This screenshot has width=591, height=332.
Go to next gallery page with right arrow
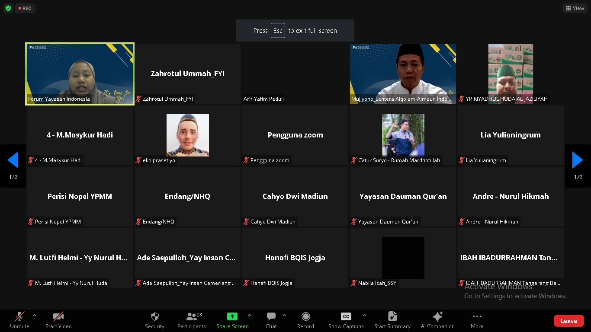tap(578, 160)
